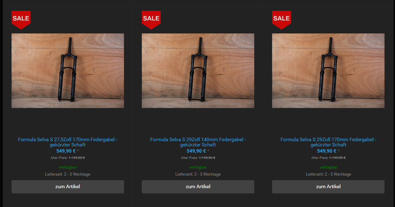Open the Selva S 29Zoll 140mm product image
395x207 pixels.
pyautogui.click(x=198, y=71)
